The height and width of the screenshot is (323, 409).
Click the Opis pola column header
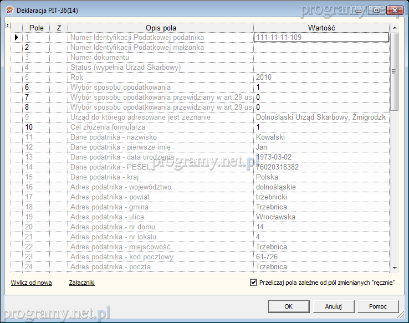(161, 28)
